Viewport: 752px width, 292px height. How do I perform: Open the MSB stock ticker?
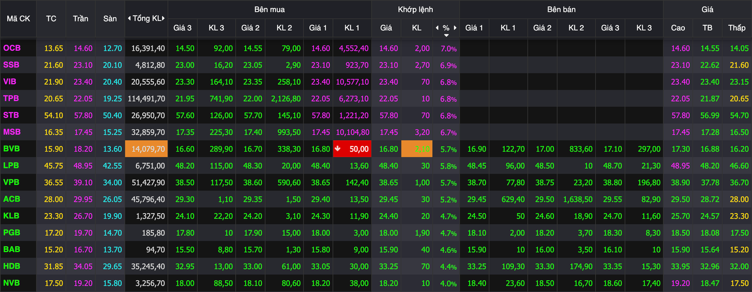12,132
